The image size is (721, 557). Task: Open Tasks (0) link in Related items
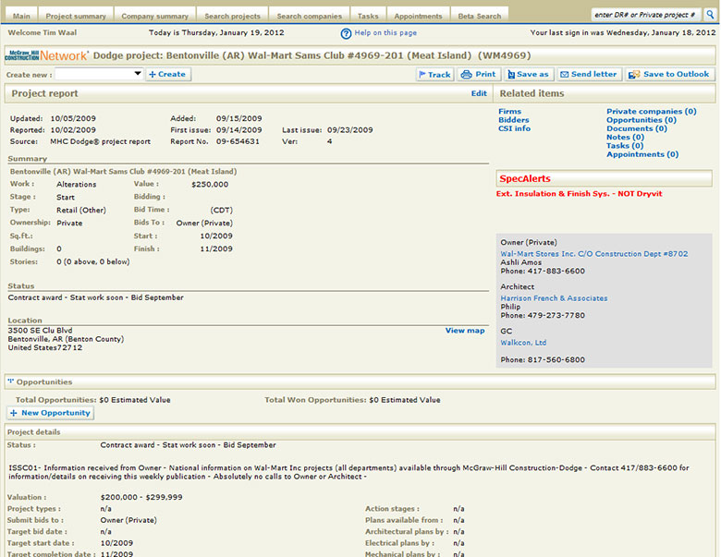click(625, 146)
